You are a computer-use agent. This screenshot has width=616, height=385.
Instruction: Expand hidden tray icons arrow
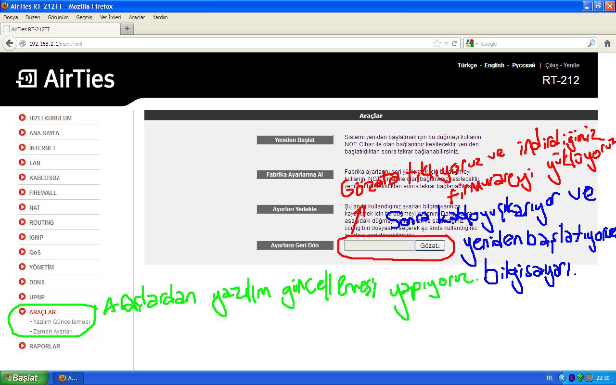point(563,378)
